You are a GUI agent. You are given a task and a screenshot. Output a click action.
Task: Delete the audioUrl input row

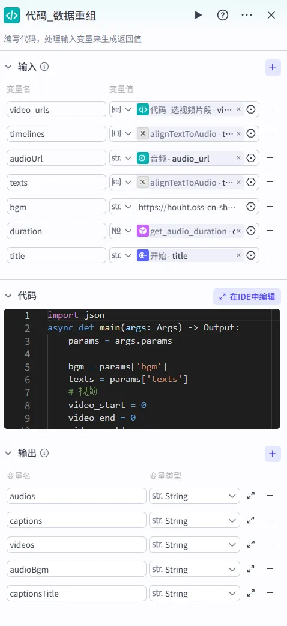pyautogui.click(x=270, y=158)
